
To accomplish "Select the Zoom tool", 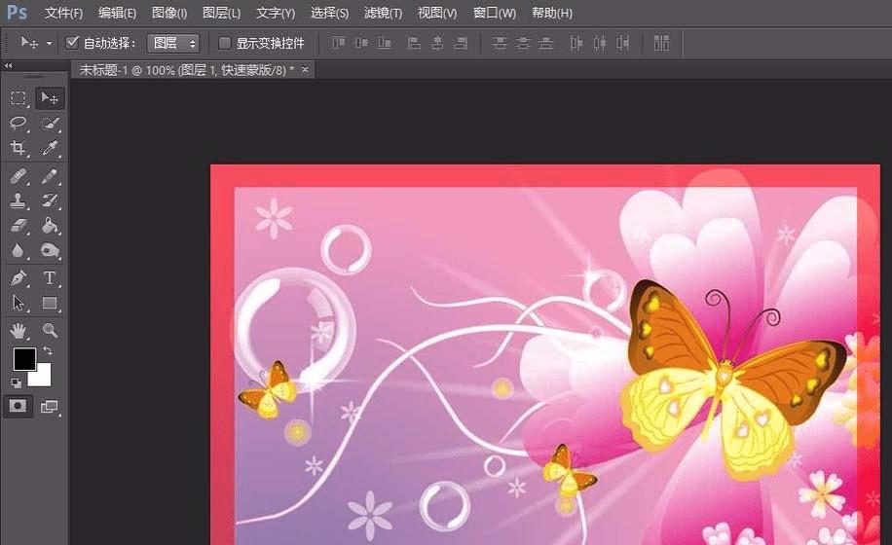I will pyautogui.click(x=50, y=330).
